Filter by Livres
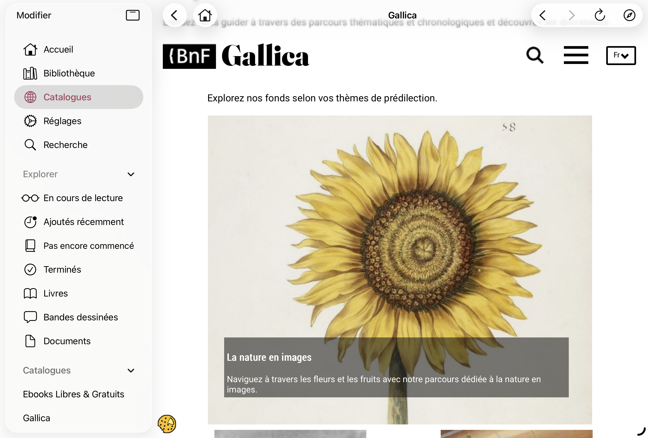648x438 pixels. [79, 294]
